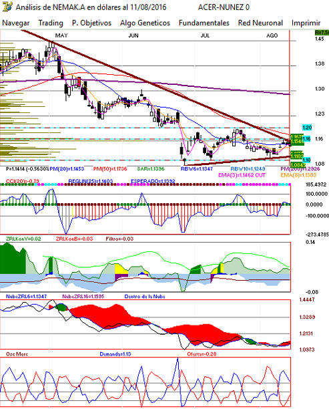Image resolution: width=329 pixels, height=409 pixels.
Task: Click the green R=7.5 indicator label
Action: point(322,33)
